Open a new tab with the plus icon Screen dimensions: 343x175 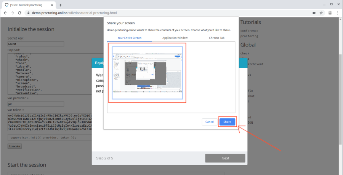tap(61, 5)
